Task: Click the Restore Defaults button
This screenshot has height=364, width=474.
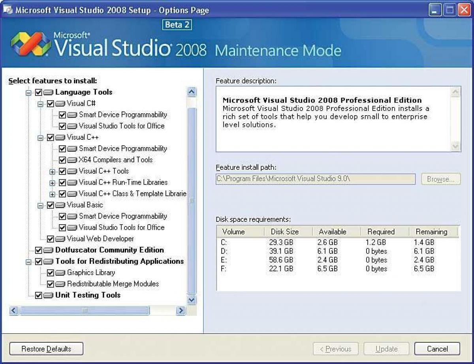Action: (x=46, y=349)
